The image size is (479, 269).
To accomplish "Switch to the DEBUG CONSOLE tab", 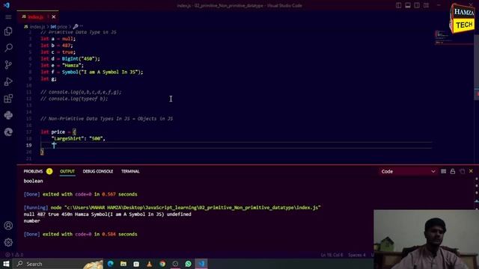I will pyautogui.click(x=98, y=171).
